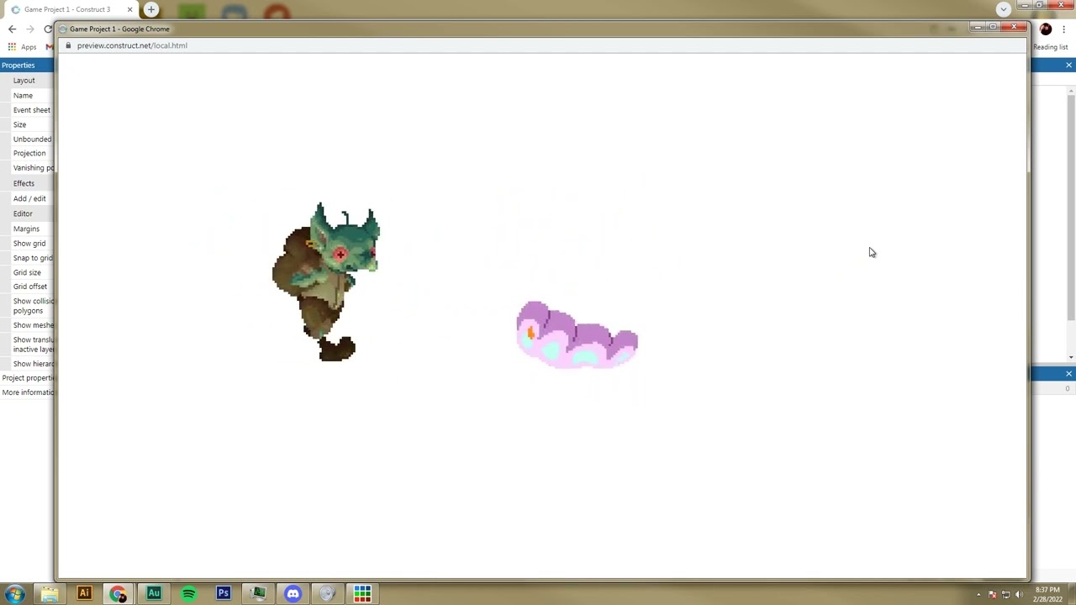This screenshot has width=1076, height=605.
Task: Open Adobe Audition from the taskbar
Action: click(154, 594)
